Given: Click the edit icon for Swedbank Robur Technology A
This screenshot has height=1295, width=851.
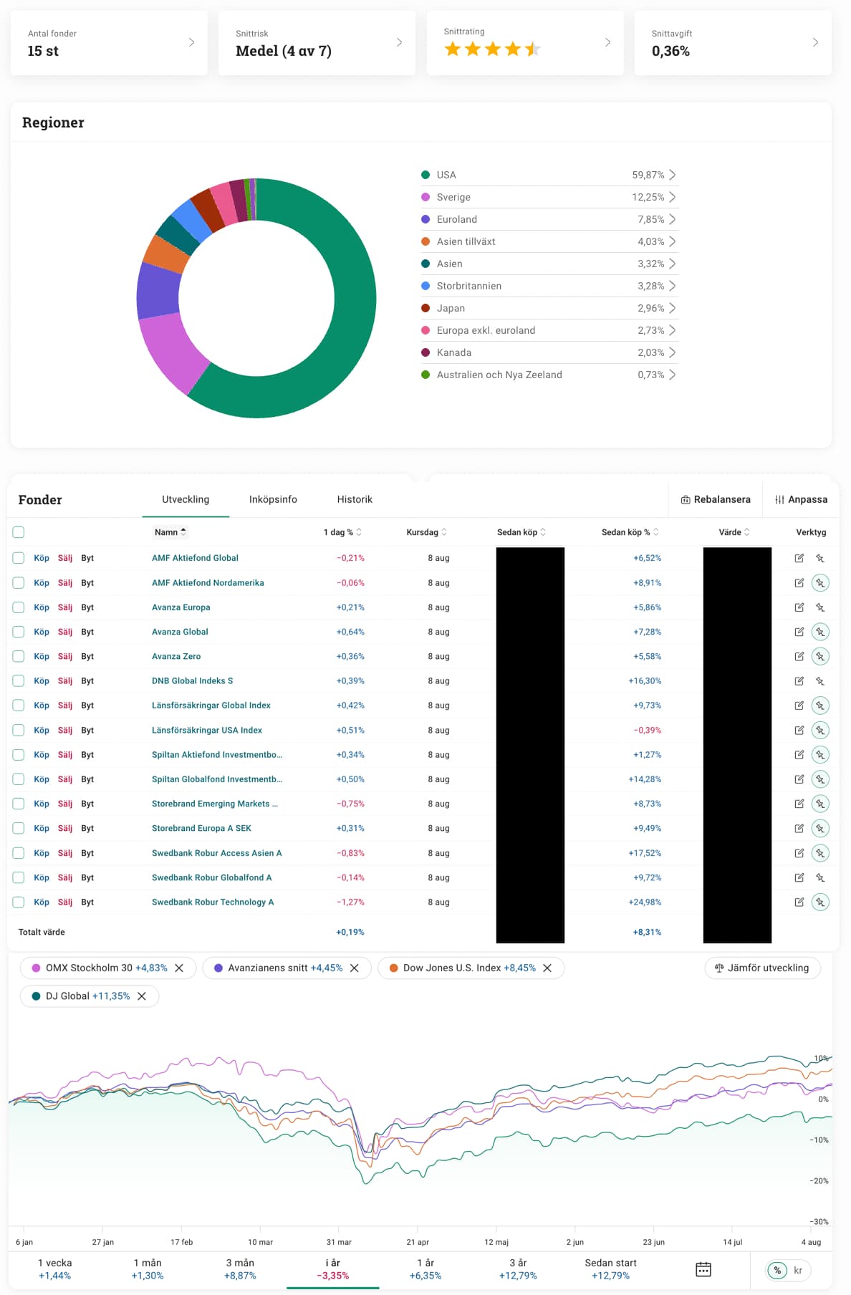Looking at the screenshot, I should tap(799, 902).
